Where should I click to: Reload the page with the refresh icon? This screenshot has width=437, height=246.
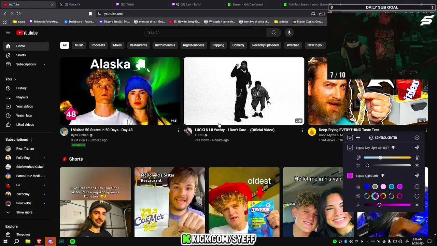(x=18, y=14)
